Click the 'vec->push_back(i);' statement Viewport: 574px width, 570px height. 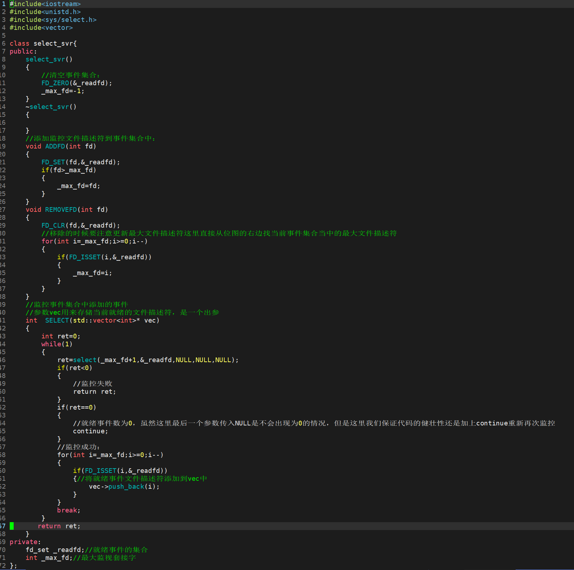[x=124, y=487]
